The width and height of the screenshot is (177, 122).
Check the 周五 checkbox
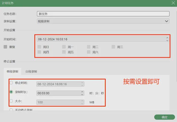pos(64,52)
